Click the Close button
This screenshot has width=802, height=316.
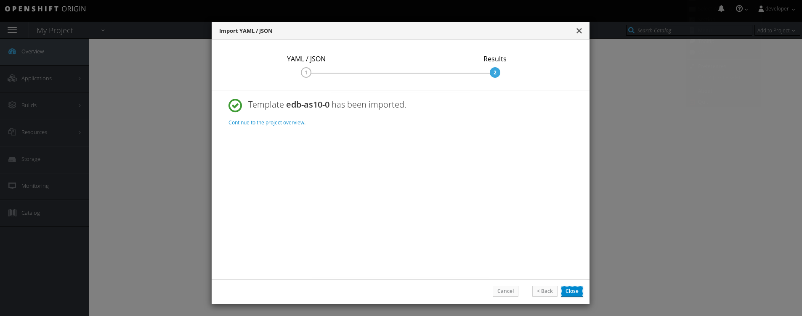pyautogui.click(x=572, y=291)
